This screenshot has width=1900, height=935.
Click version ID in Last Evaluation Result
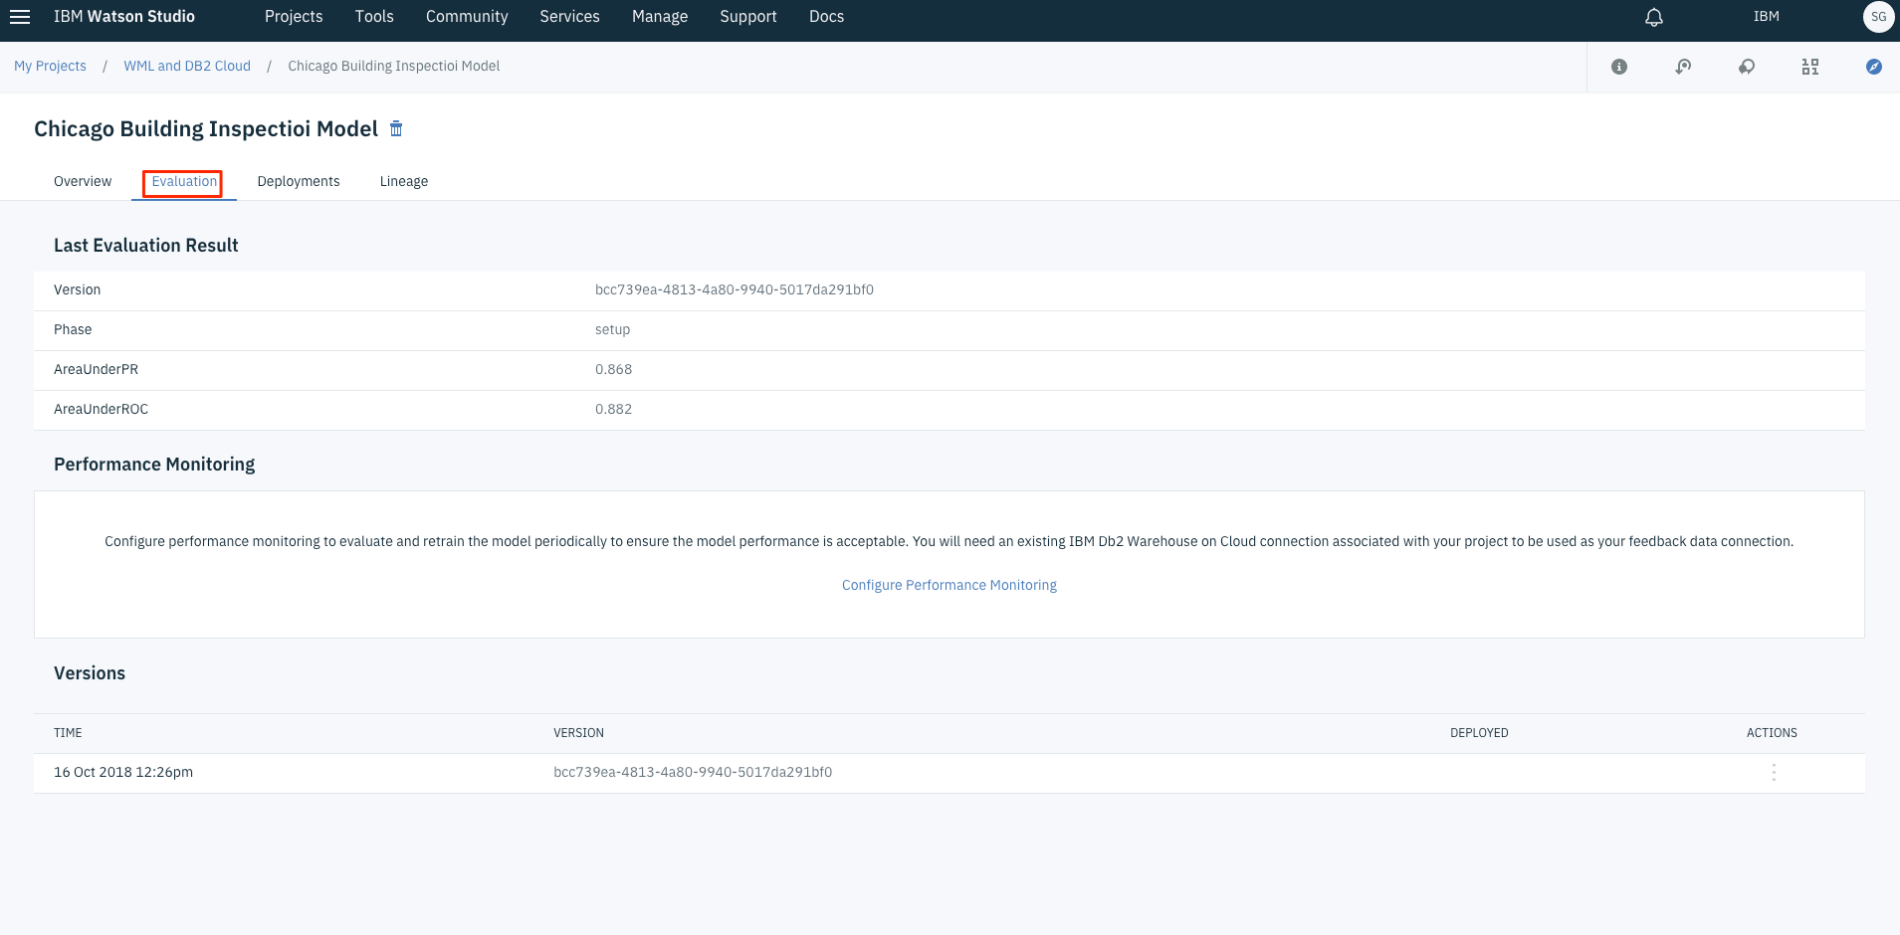point(735,289)
